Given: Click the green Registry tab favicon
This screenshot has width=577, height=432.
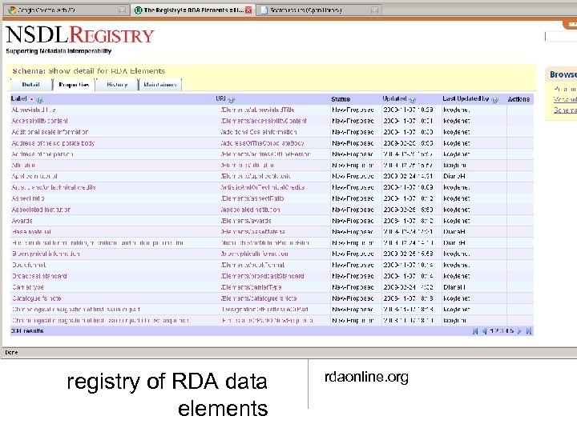Looking at the screenshot, I should 138,10.
